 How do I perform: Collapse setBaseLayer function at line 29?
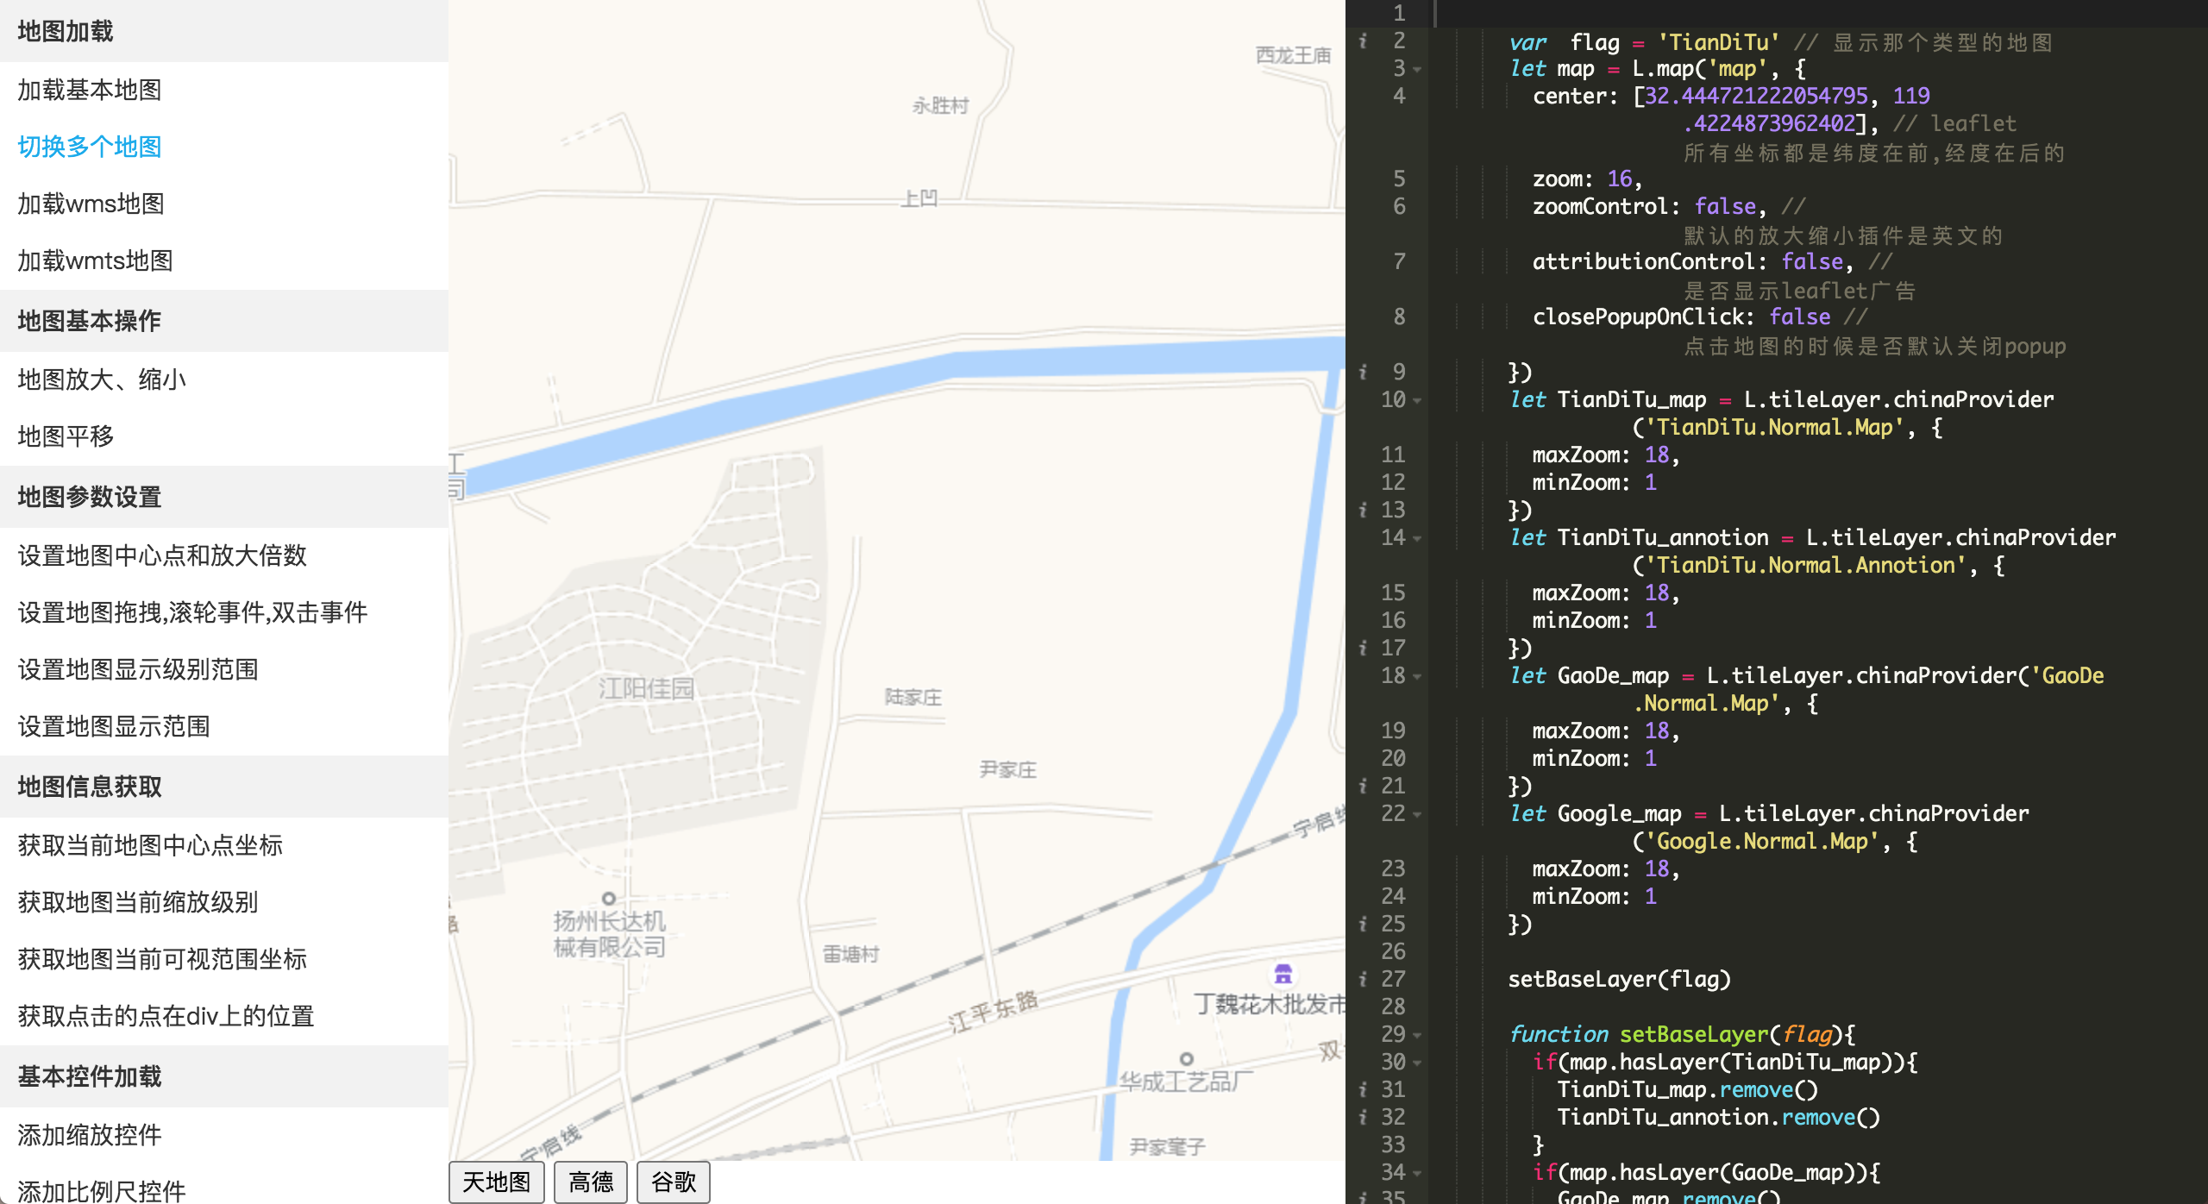(x=1417, y=1036)
